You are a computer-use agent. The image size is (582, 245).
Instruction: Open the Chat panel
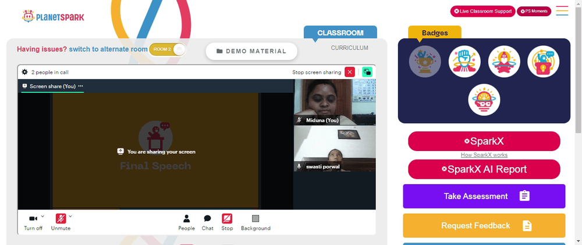coord(208,222)
